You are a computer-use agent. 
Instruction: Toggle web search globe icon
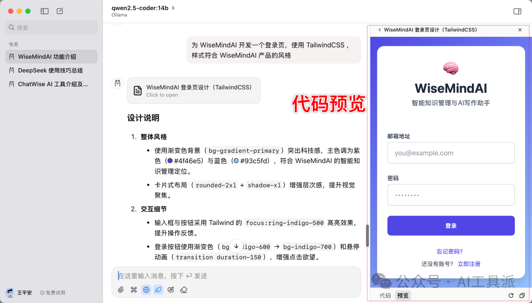pyautogui.click(x=146, y=290)
